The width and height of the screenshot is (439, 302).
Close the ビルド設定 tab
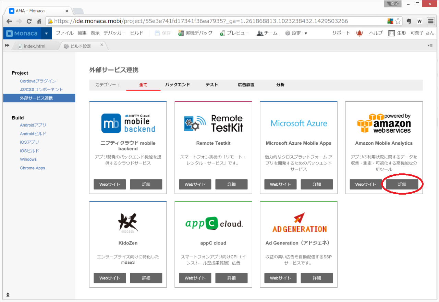(x=102, y=45)
